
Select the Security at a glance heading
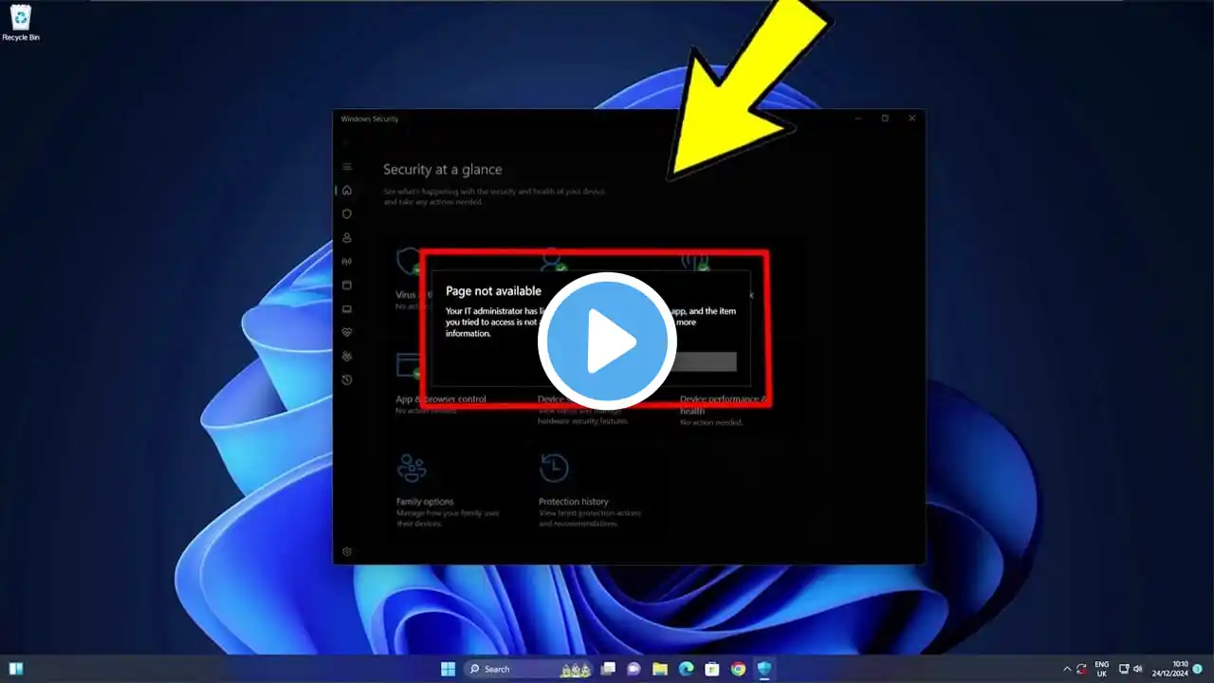pyautogui.click(x=443, y=170)
